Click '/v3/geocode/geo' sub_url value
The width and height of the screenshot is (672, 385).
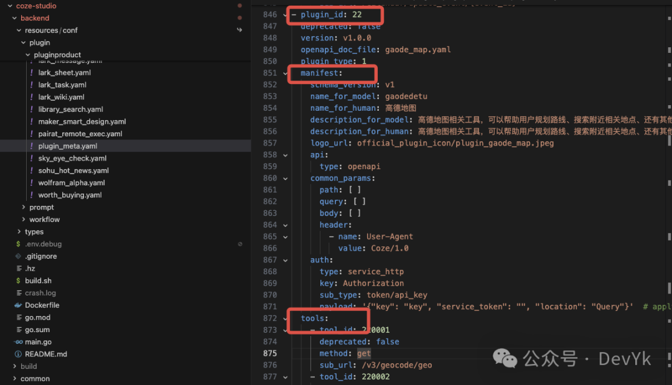pos(397,365)
